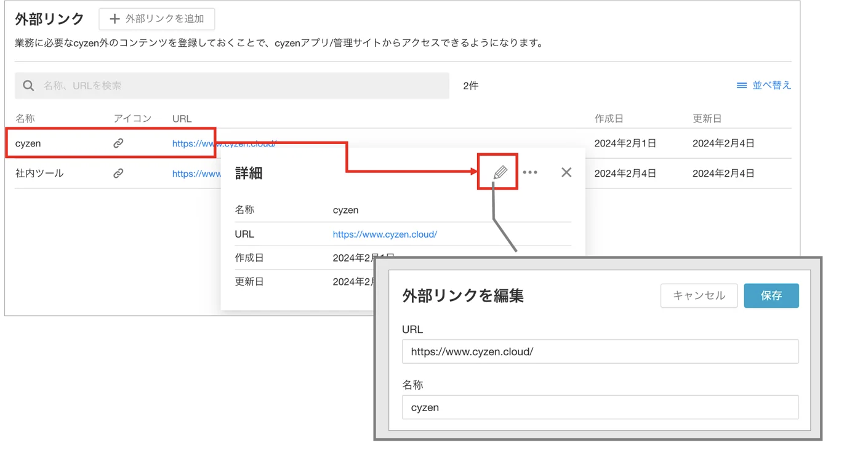852x453 pixels.
Task: Click the アイコン column header
Action: point(132,118)
